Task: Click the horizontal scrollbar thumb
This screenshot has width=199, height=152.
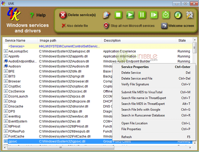Action: (61, 148)
